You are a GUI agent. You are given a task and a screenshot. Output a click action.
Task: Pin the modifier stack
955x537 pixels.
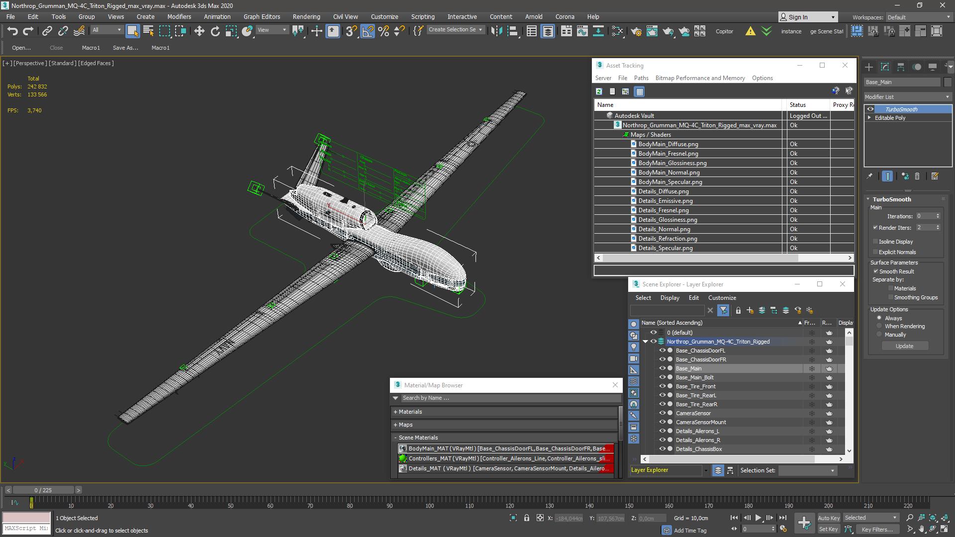point(869,176)
